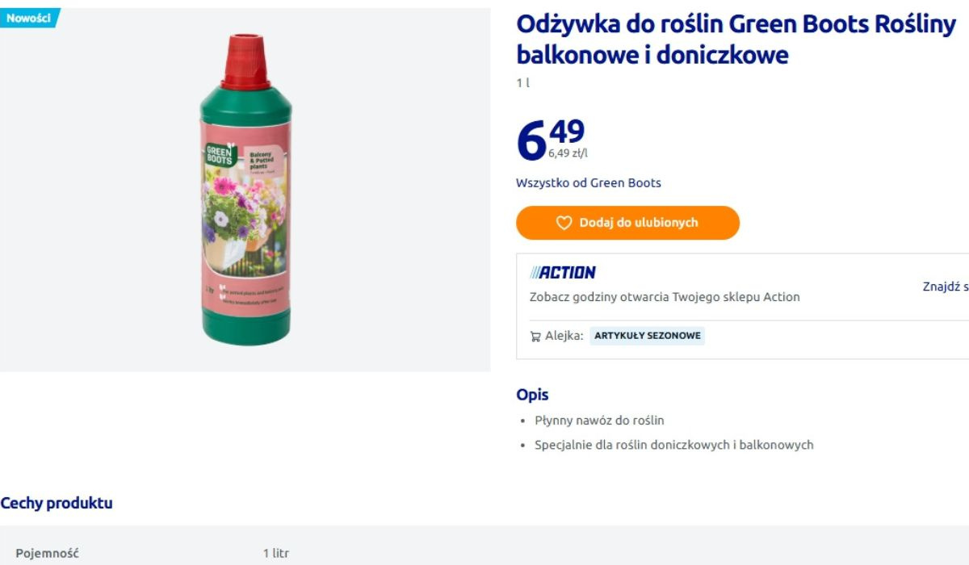
Task: Click the Green Boots logo on the bottle label
Action: [x=219, y=154]
